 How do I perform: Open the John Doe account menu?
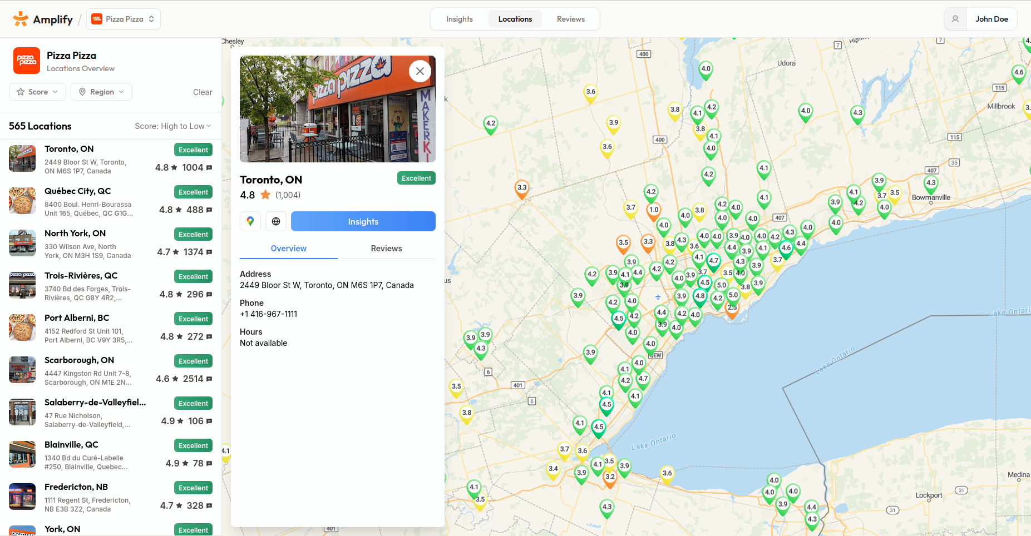991,19
